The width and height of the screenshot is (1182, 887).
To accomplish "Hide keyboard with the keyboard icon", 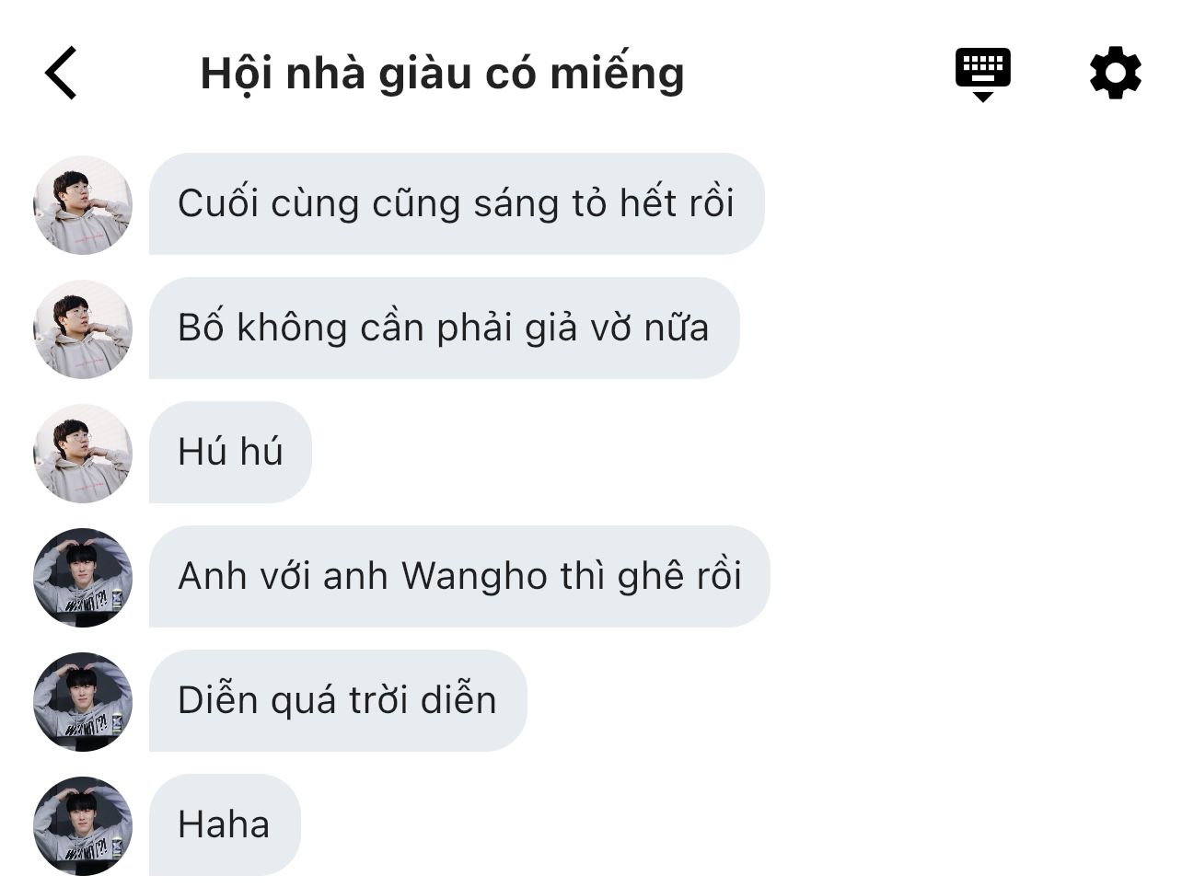I will (x=982, y=75).
